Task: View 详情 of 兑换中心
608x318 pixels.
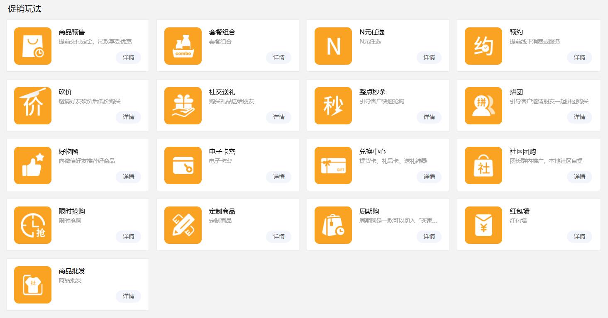Action: (429, 177)
